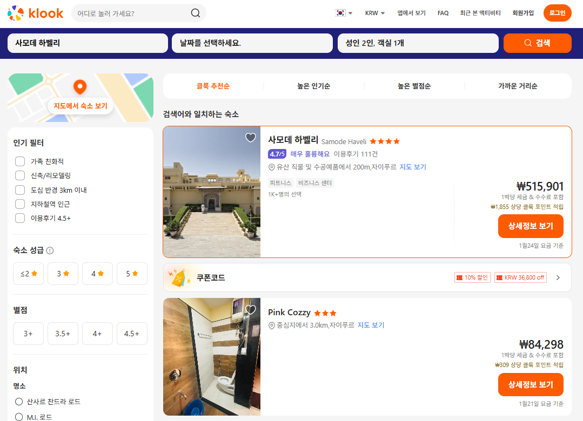Select the 높은 별점순 sort tab
This screenshot has height=421, width=583.
(x=414, y=86)
